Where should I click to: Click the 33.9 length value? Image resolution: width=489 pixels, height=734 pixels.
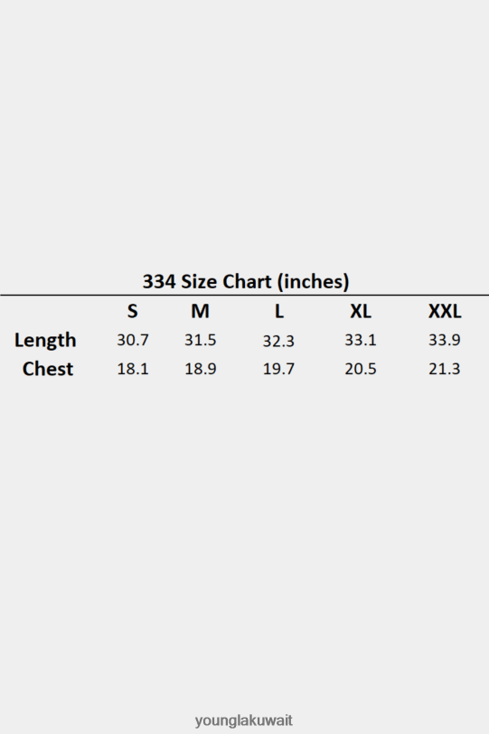click(445, 340)
